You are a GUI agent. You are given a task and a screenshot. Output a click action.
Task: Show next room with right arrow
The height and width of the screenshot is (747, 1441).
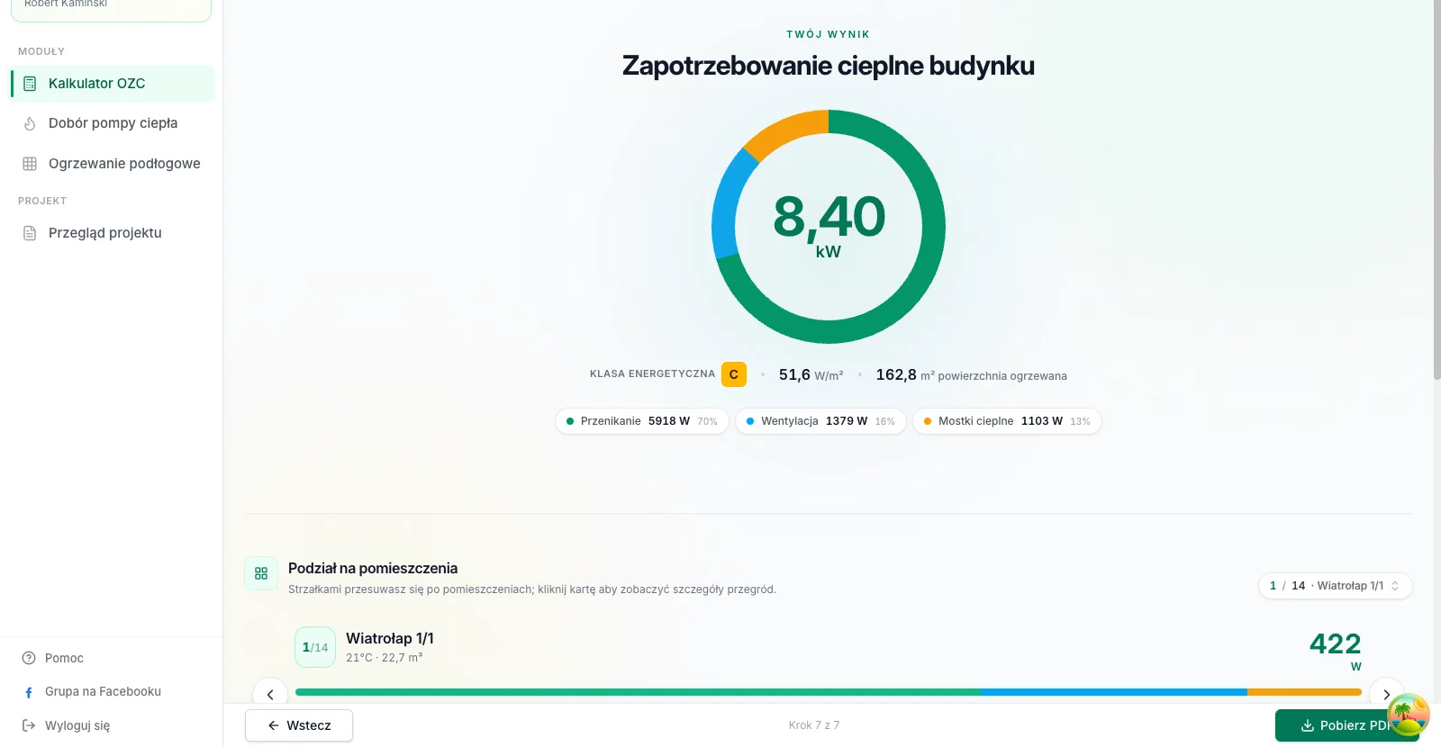click(1387, 694)
